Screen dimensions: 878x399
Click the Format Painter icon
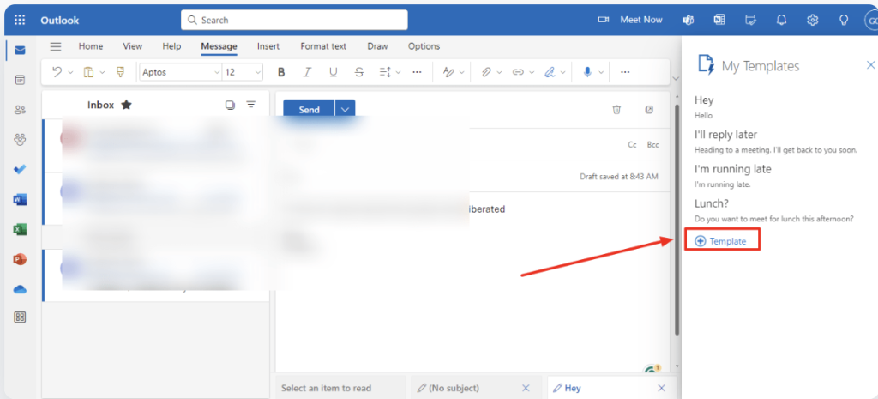point(120,73)
